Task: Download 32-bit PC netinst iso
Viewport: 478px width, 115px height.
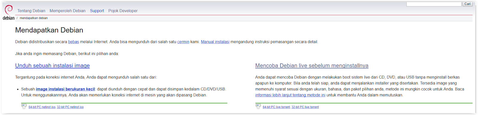Action: pyautogui.click(x=70, y=107)
